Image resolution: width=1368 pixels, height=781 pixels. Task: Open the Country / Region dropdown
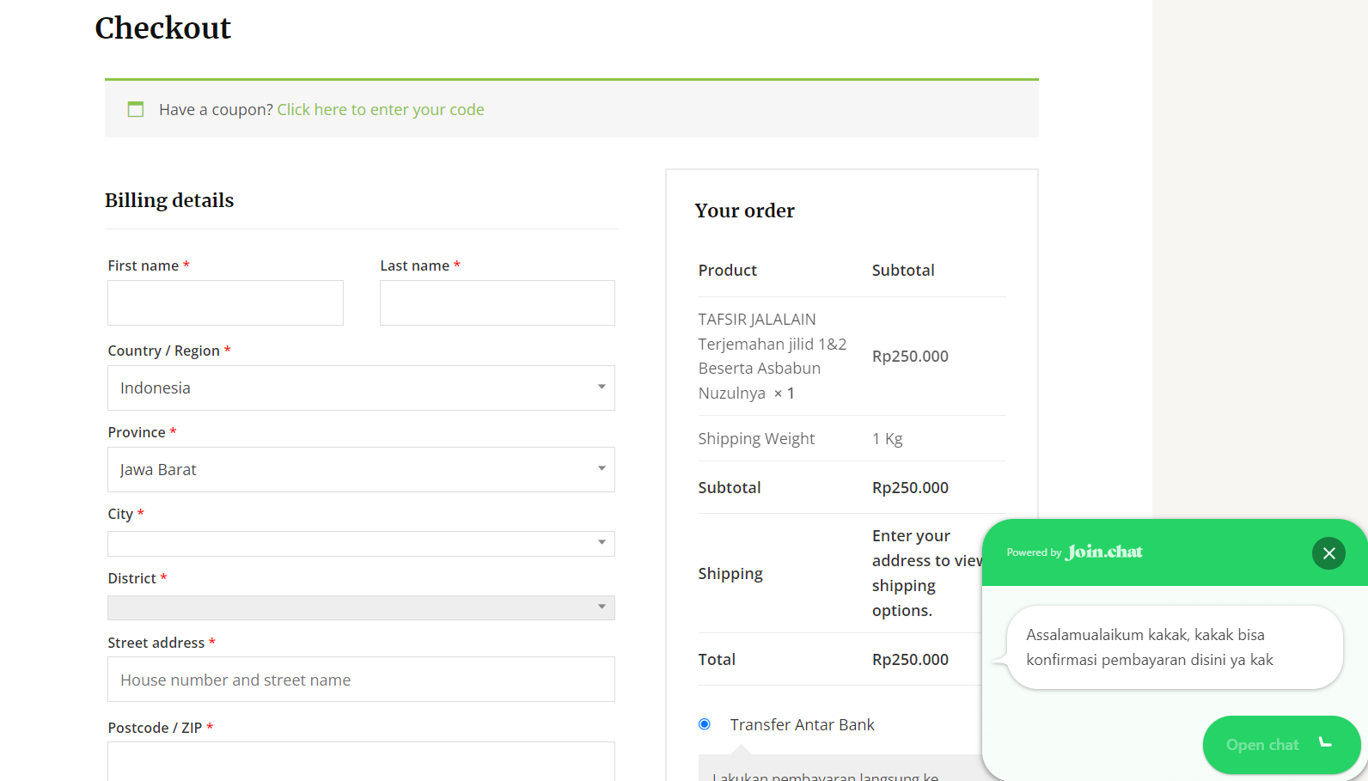[x=361, y=388]
